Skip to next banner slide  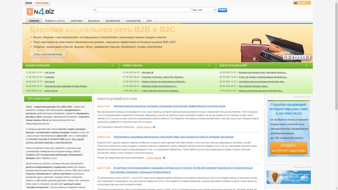[x=307, y=57]
